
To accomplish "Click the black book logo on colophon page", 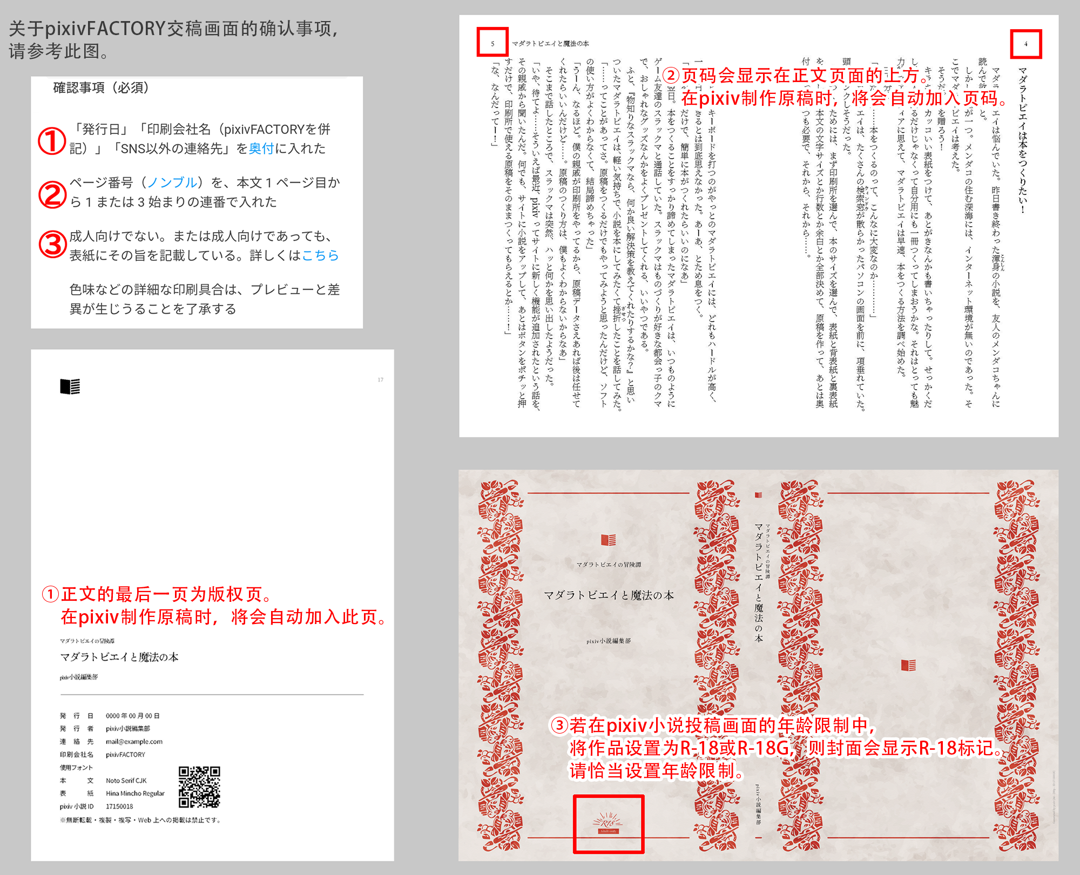I will pyautogui.click(x=70, y=386).
